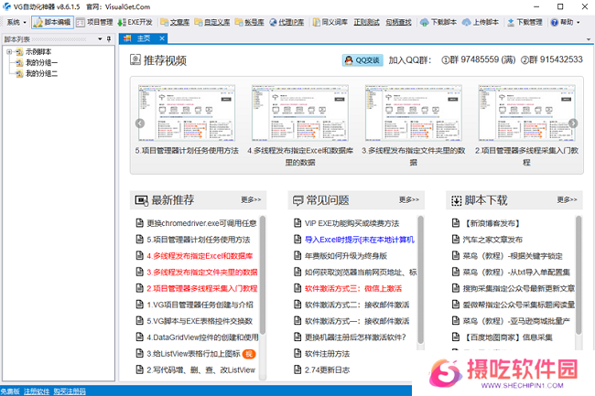Open the 文章库 article library
This screenshot has height=396, width=595.
coord(175,22)
